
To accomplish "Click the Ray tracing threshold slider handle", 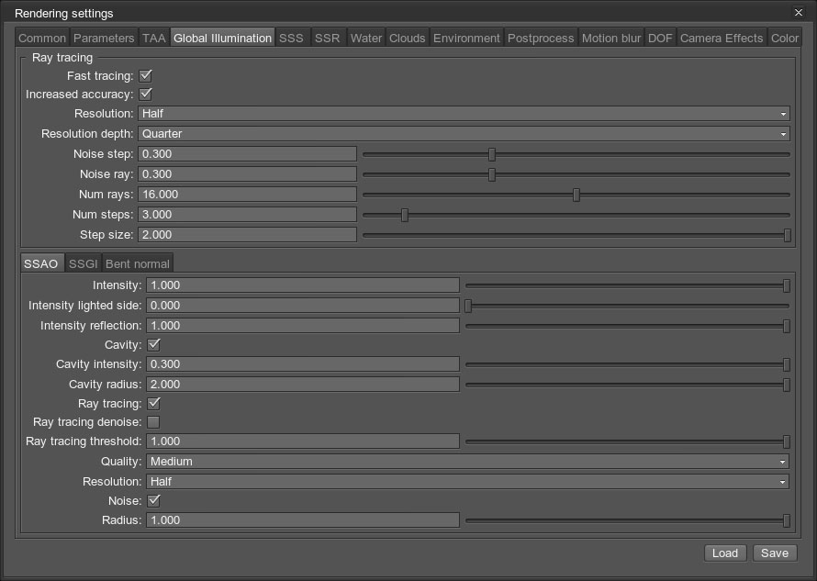I will [787, 441].
